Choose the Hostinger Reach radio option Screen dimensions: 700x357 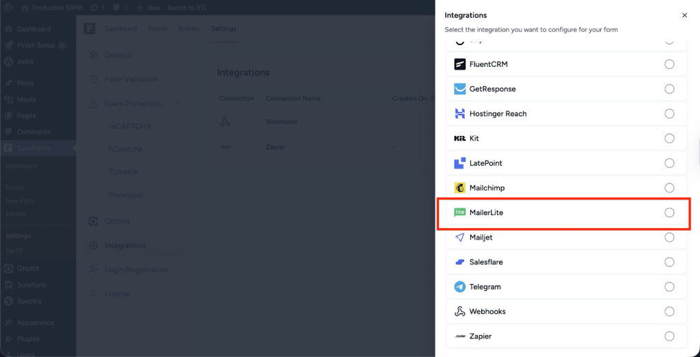coord(669,113)
